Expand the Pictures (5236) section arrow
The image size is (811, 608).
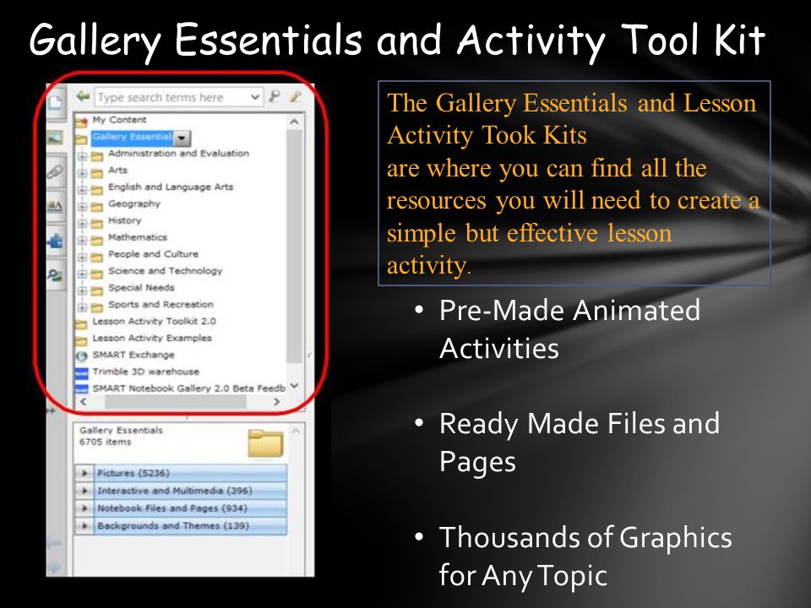[x=84, y=473]
